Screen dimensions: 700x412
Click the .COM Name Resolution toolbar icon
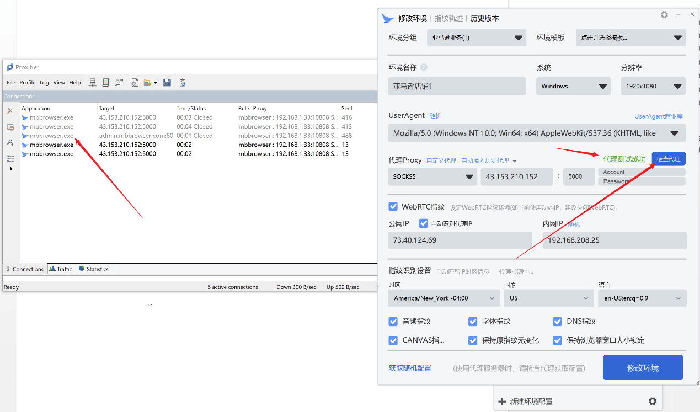[119, 83]
